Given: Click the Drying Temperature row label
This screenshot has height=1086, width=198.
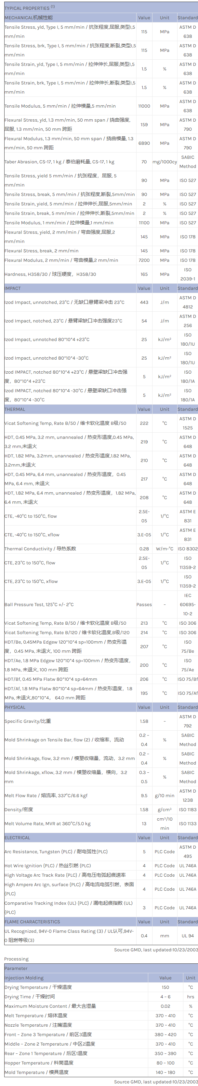Looking at the screenshot, I should tap(38, 987).
